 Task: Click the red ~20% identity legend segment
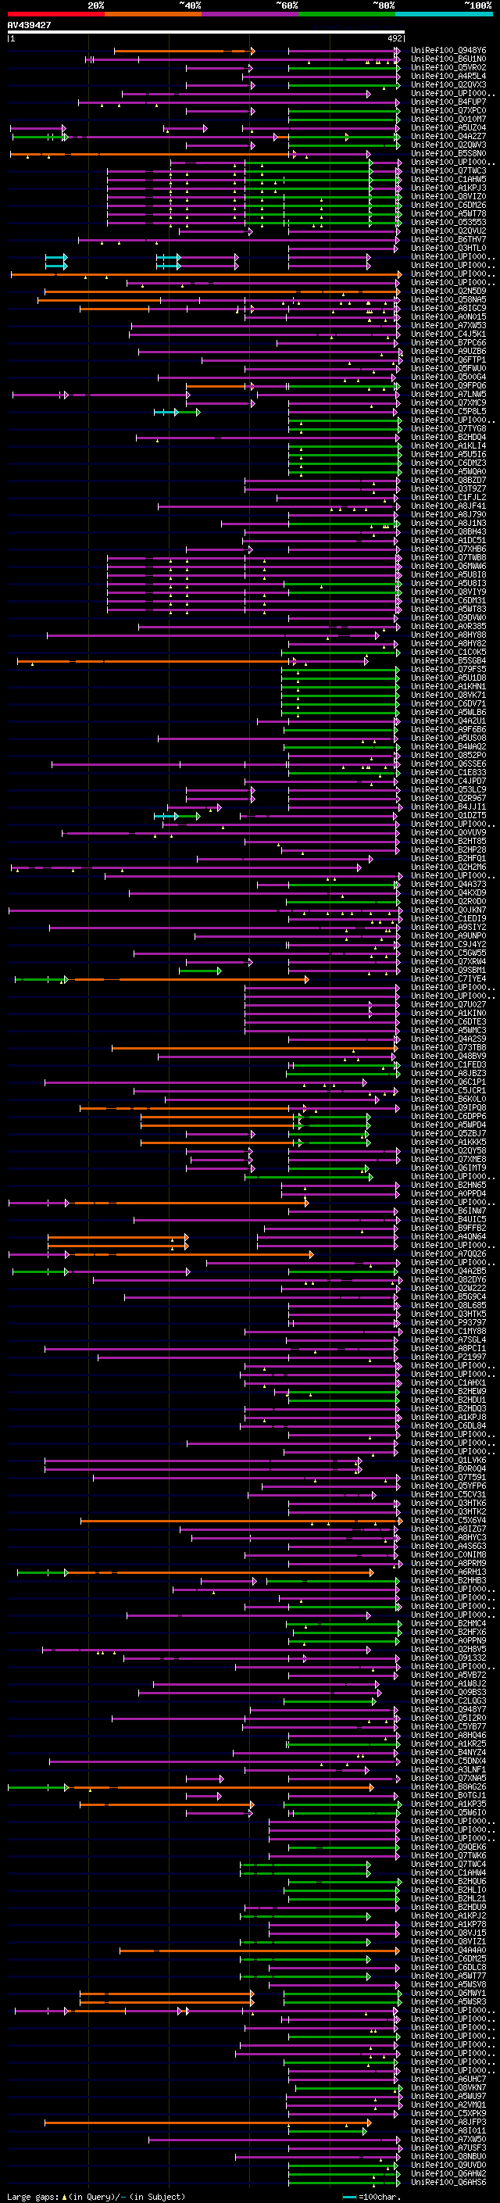tap(56, 14)
